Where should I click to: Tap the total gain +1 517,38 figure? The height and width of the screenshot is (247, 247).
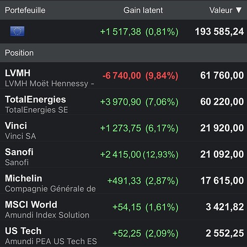(x=121, y=32)
